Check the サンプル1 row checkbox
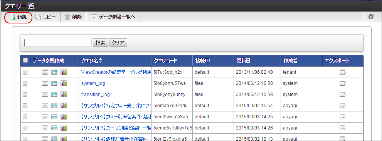 [x=25, y=106]
